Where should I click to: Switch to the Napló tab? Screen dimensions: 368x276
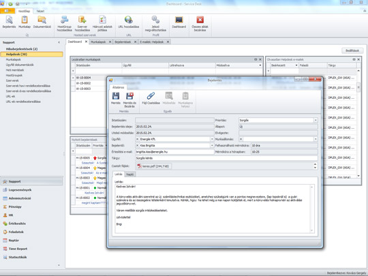(130, 174)
